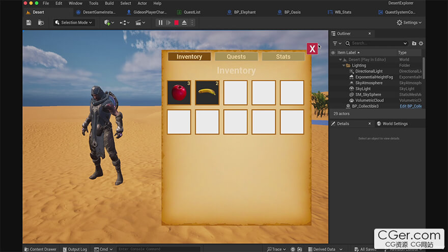The width and height of the screenshot is (448, 252).
Task: Open the Add content quick menu
Action: 109,22
